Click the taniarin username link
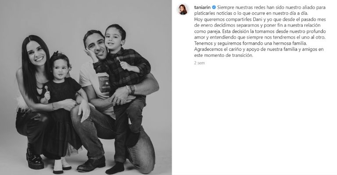337x175 pixels. tap(202, 7)
